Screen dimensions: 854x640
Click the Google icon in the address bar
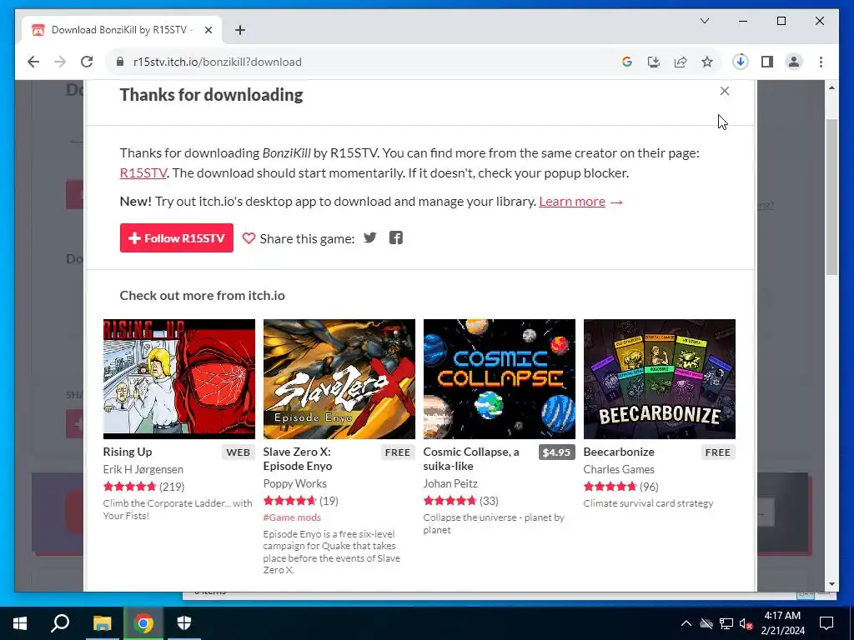tap(627, 62)
